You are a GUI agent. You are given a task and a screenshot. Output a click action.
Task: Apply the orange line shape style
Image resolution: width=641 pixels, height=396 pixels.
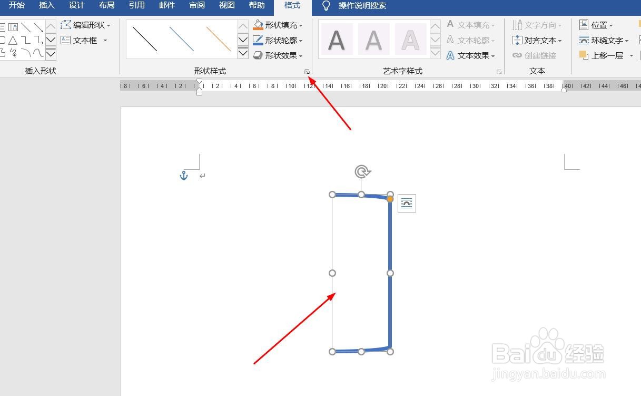(x=219, y=39)
